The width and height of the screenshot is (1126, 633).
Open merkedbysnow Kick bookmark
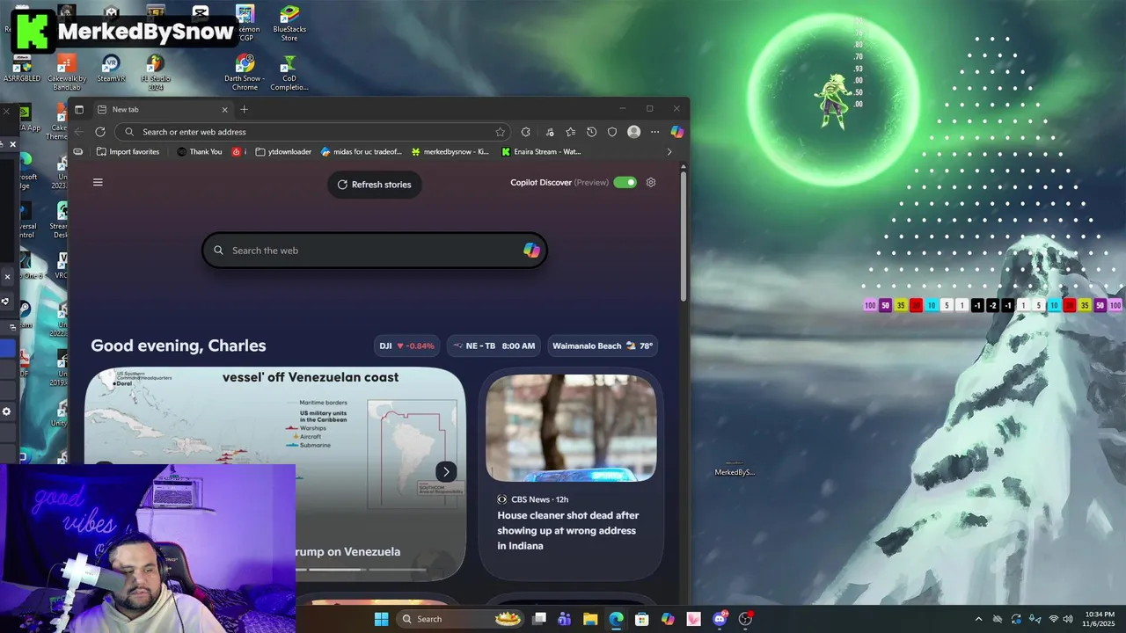(x=450, y=151)
